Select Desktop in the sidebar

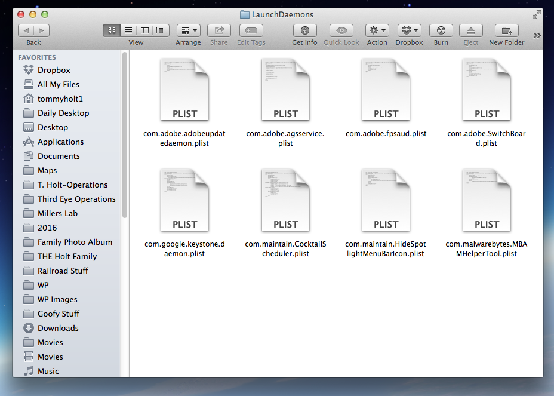[x=67, y=127]
